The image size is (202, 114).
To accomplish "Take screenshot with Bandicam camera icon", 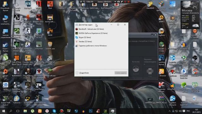I will [118, 2].
